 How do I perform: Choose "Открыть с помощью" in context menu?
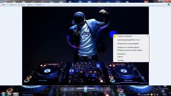[125, 36]
